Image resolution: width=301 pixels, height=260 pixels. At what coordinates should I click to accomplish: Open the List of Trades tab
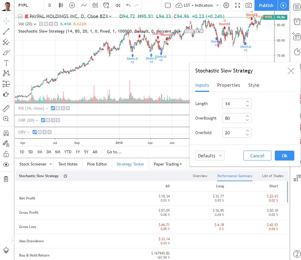tap(272, 176)
